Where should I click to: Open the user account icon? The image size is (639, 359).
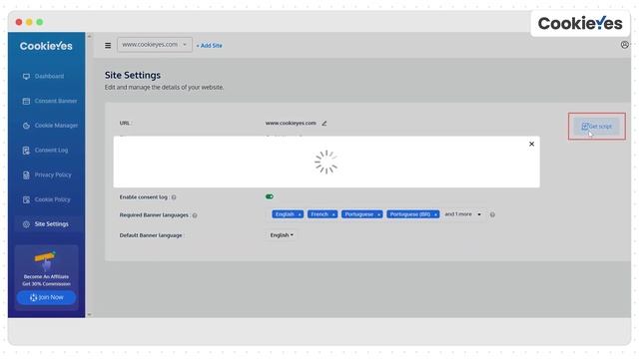(624, 45)
